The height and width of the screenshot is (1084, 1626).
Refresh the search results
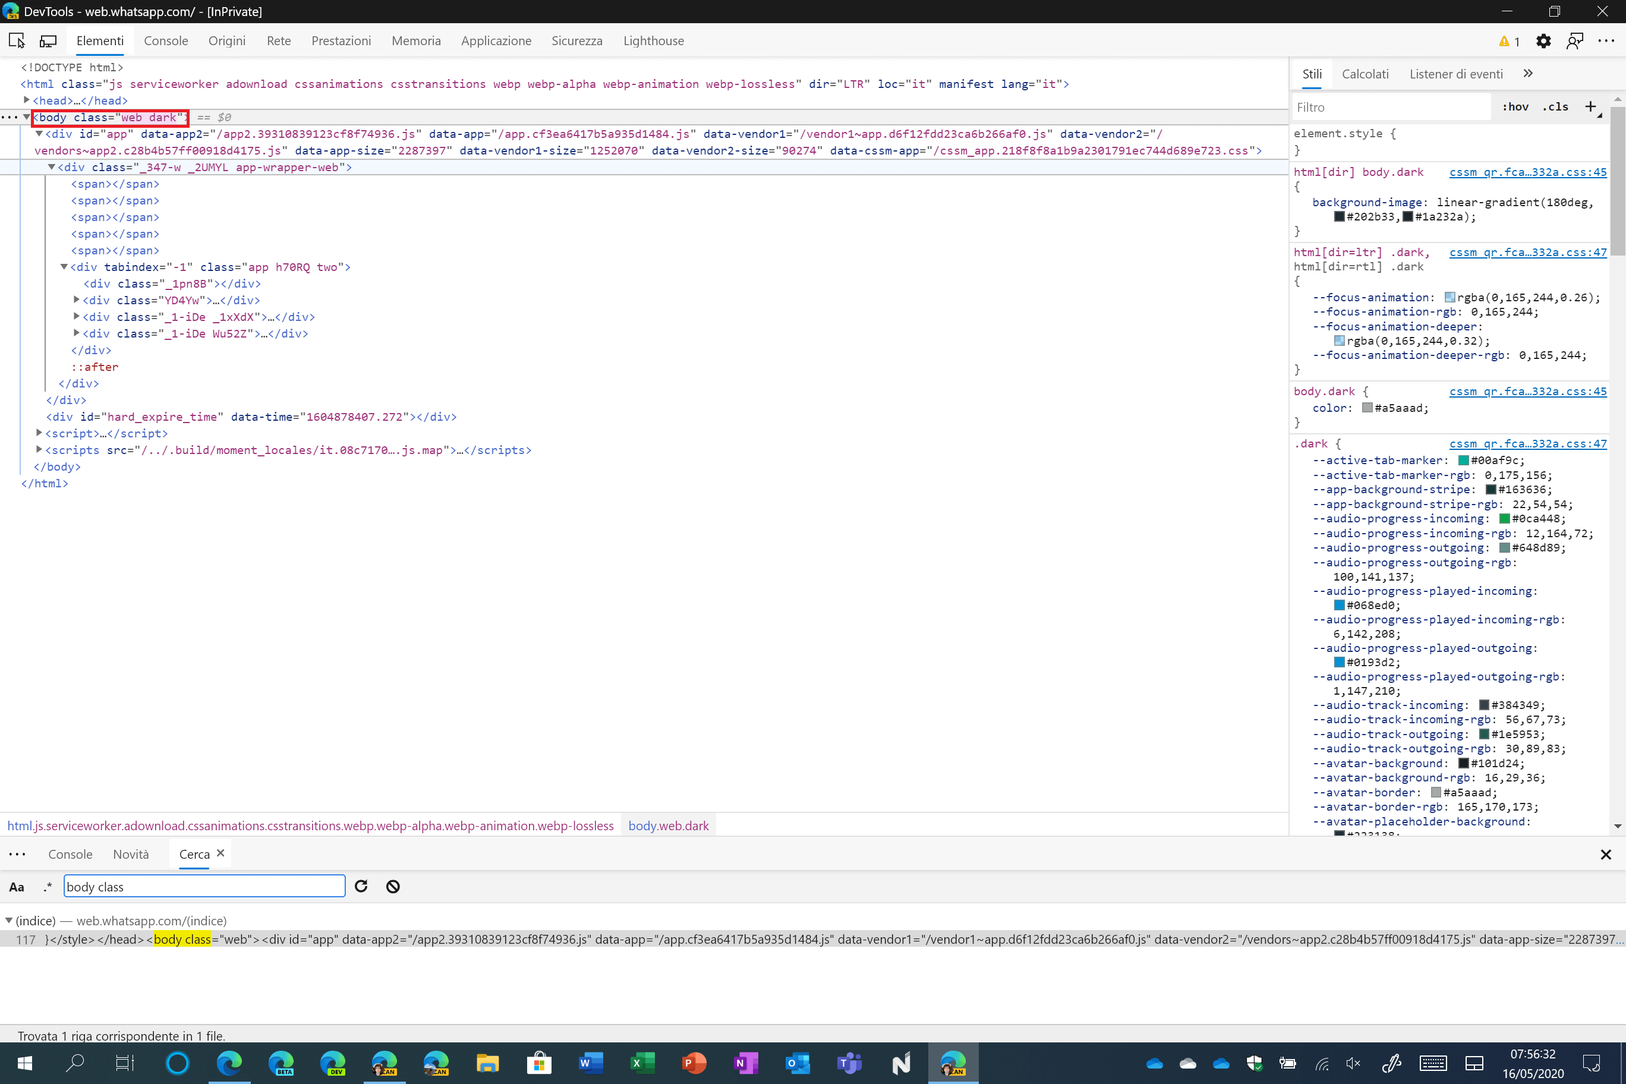pos(361,886)
